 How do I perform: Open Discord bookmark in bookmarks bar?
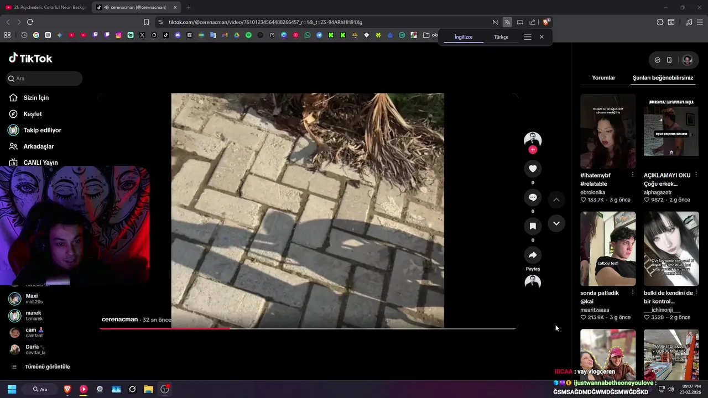click(178, 35)
